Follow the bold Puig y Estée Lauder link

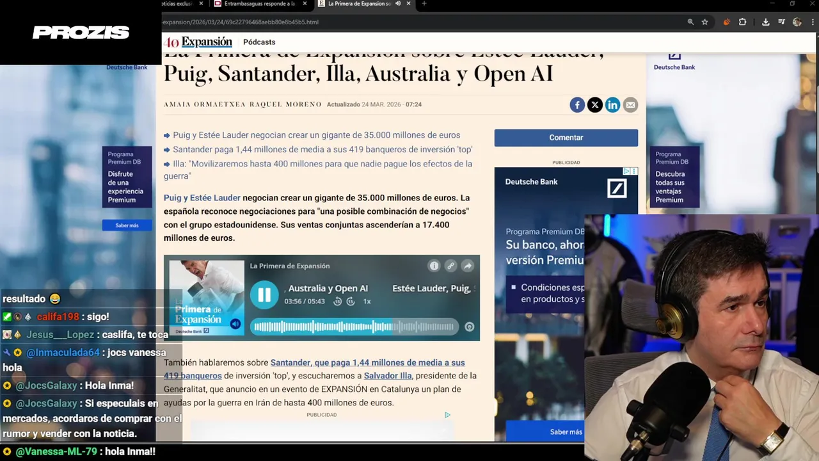[202, 198]
